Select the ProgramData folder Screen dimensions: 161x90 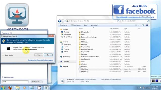click(x=84, y=52)
